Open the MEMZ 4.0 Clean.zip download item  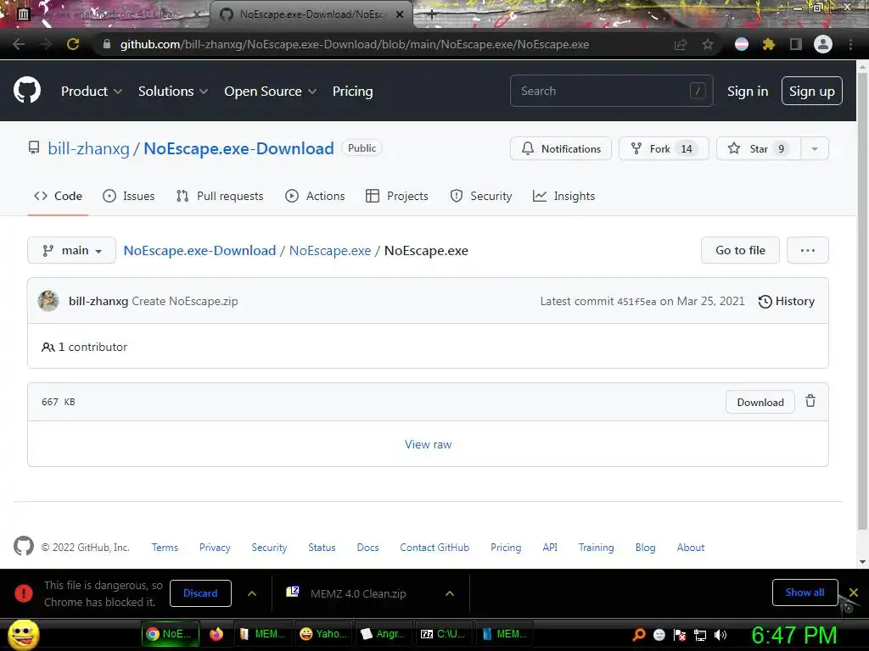click(x=358, y=593)
